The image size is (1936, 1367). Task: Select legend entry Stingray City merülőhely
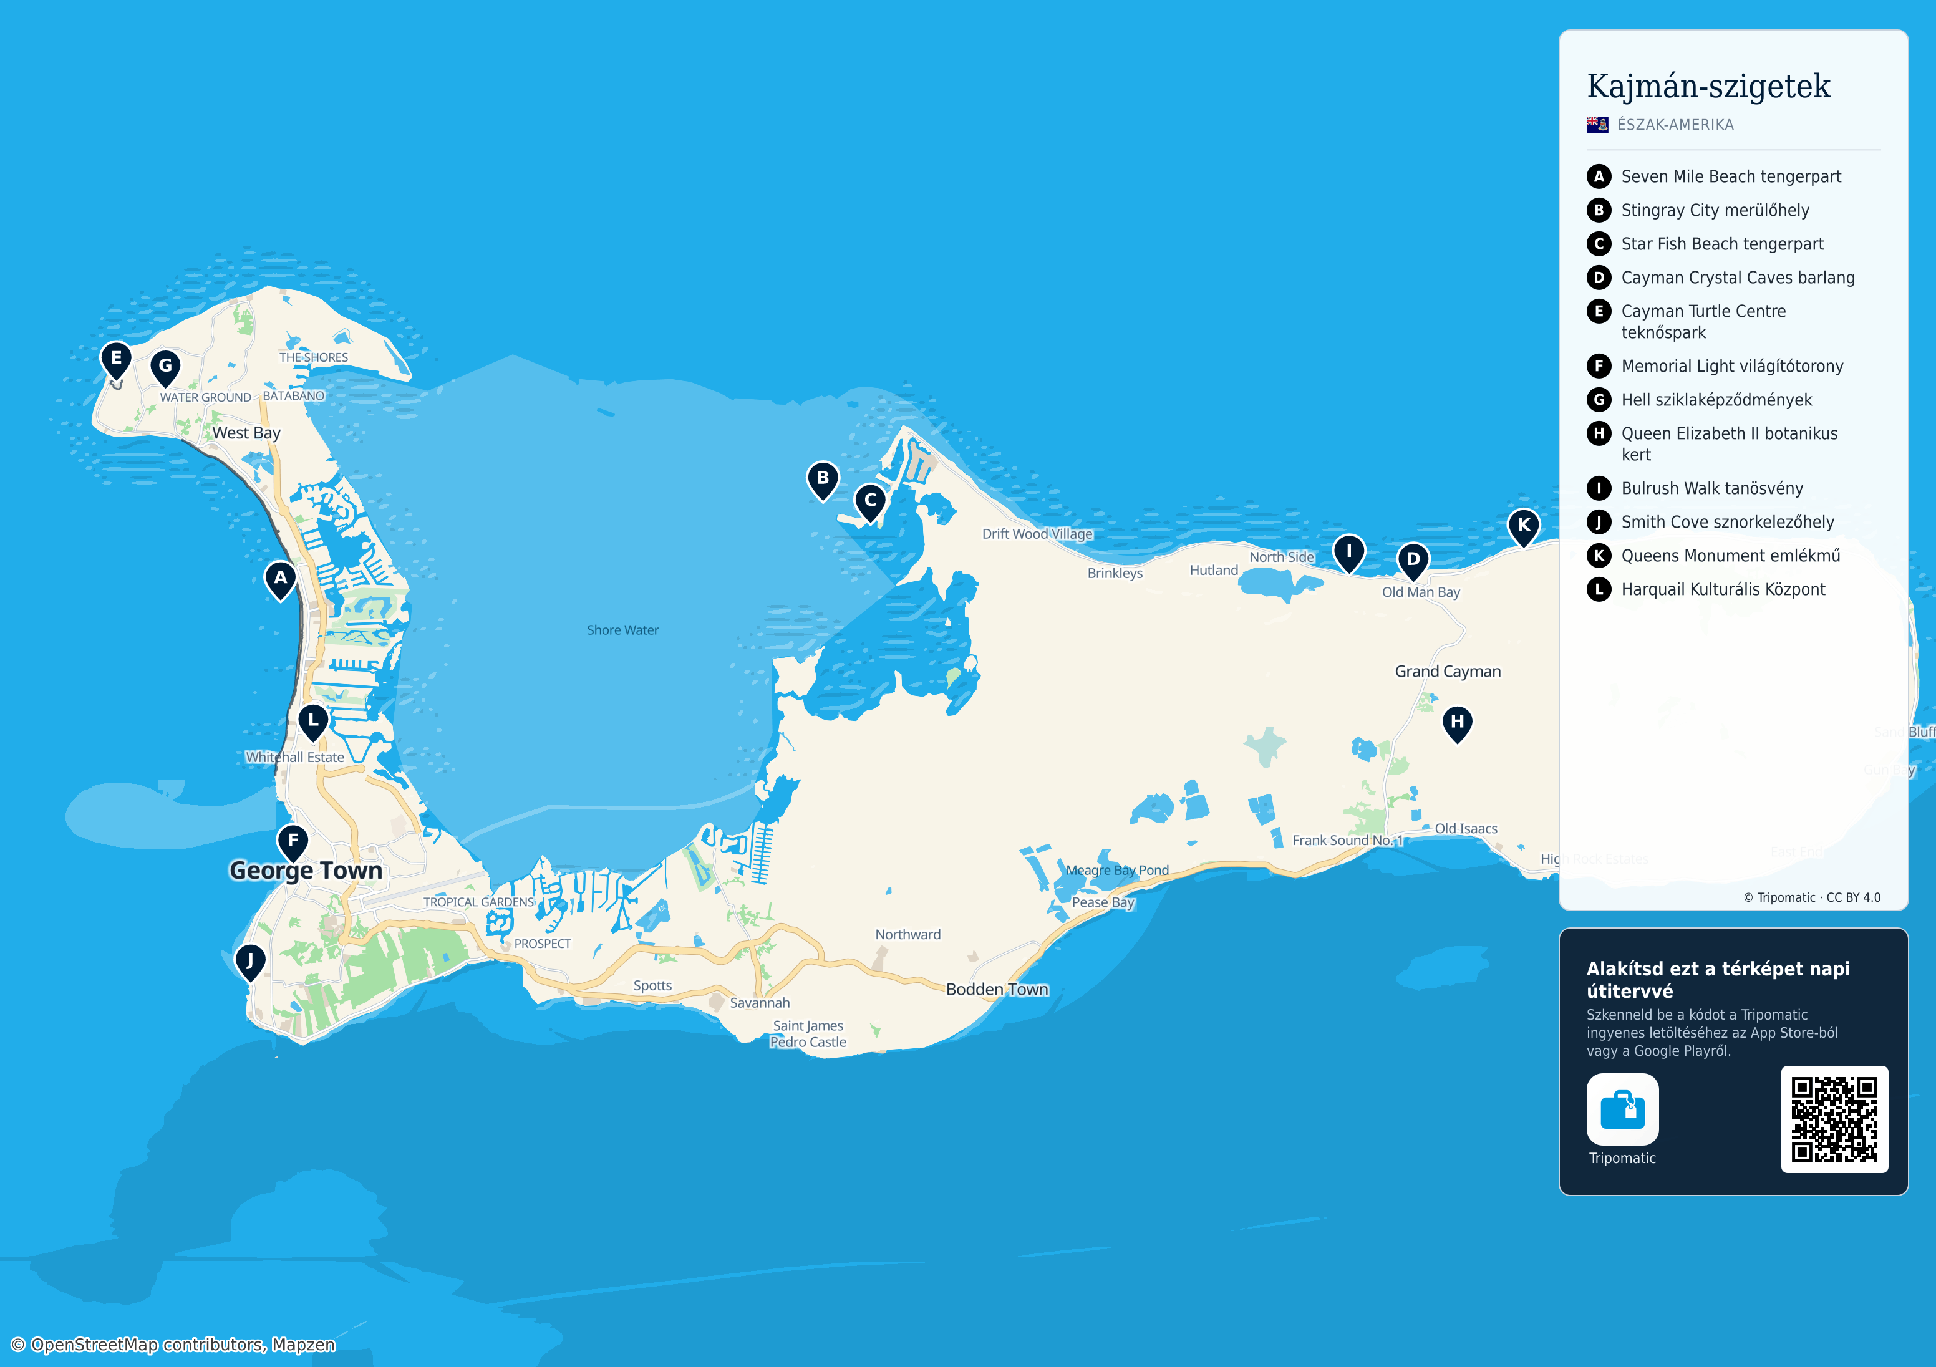coord(1715,210)
